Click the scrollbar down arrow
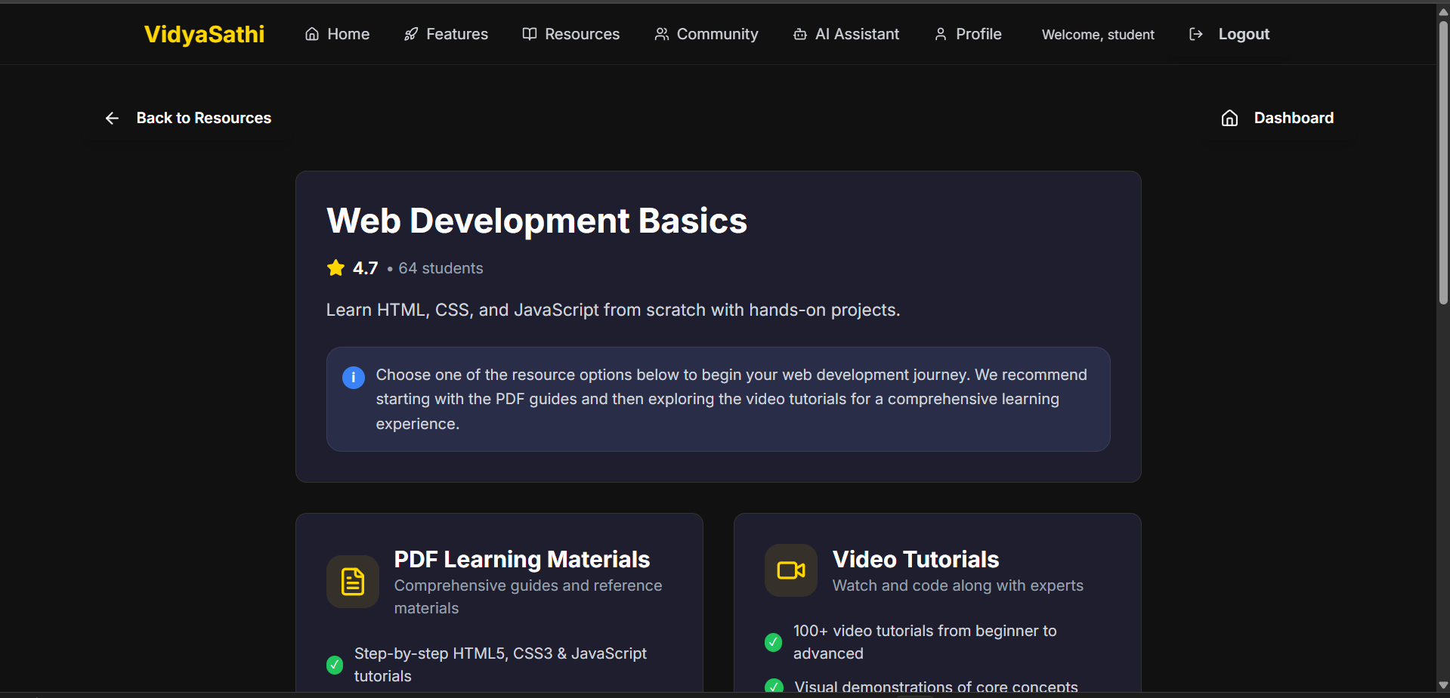1450x698 pixels. pos(1443,685)
